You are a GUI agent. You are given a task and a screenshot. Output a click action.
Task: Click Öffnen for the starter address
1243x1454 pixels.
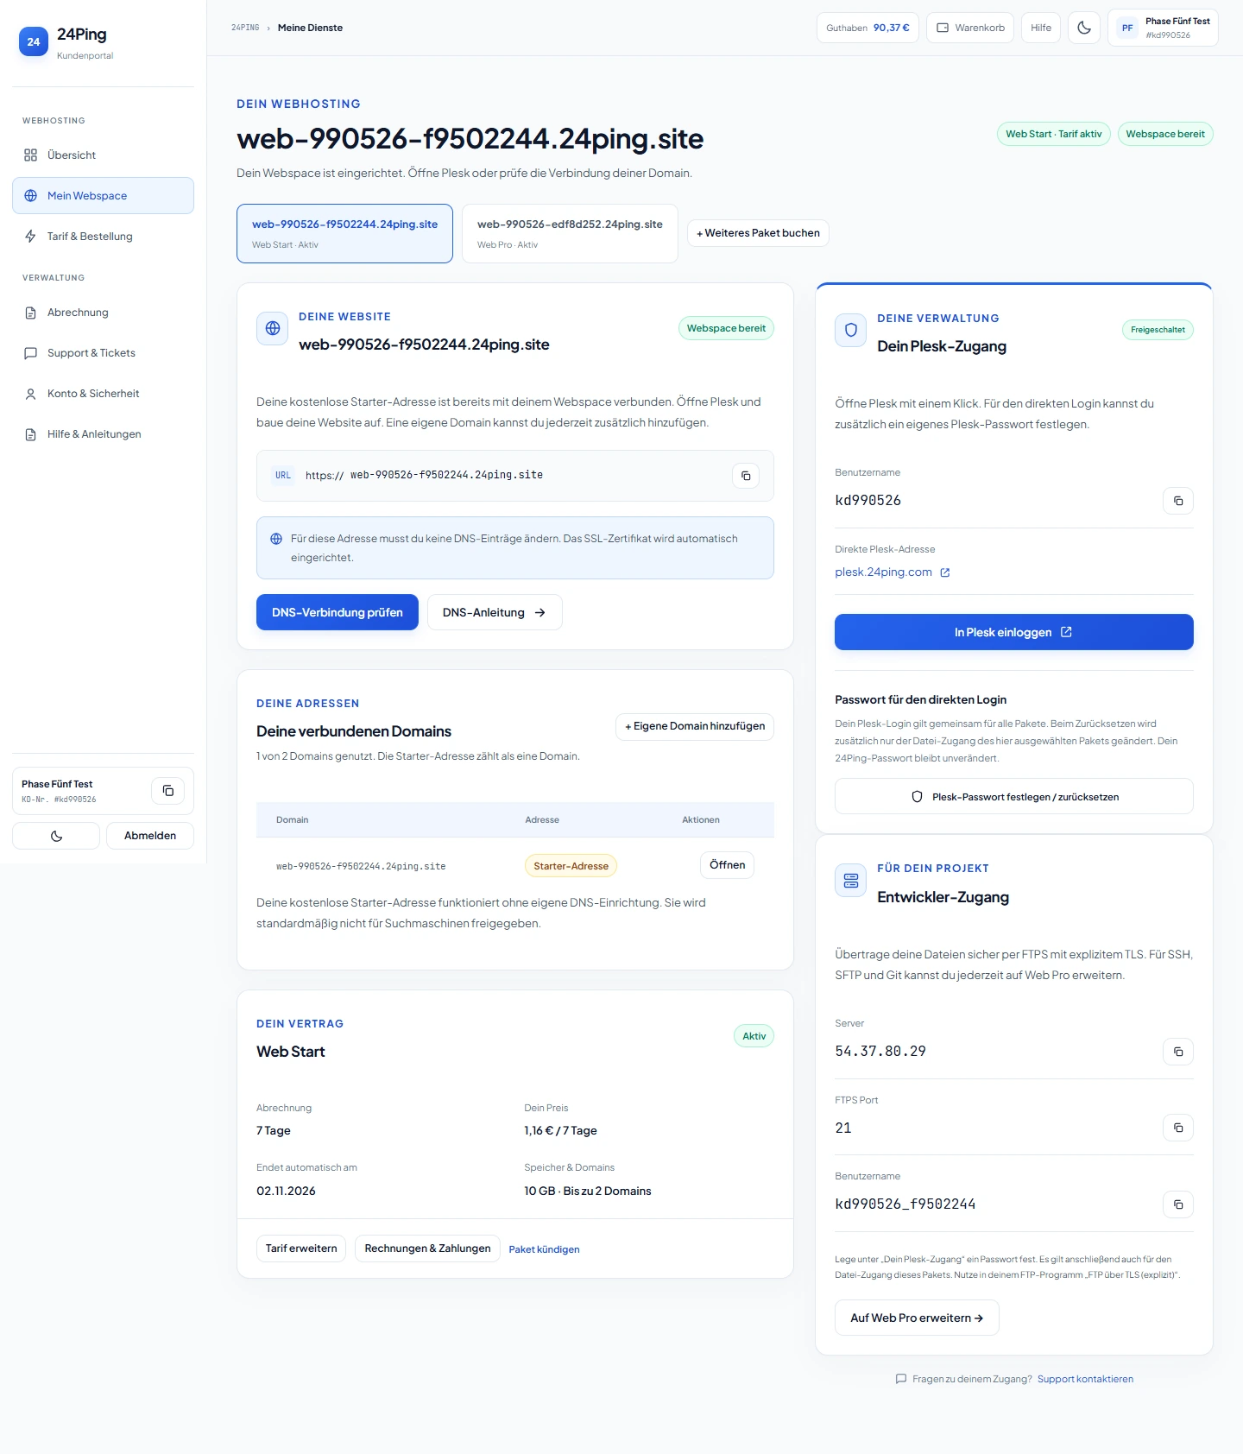pyautogui.click(x=727, y=865)
